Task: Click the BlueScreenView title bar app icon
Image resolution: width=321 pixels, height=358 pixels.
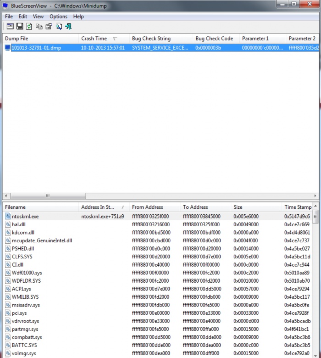Action: [6, 6]
